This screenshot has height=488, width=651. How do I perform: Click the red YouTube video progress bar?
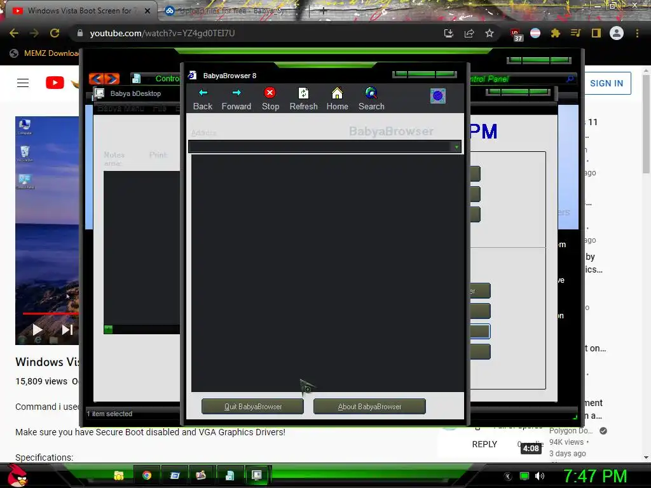click(51, 314)
